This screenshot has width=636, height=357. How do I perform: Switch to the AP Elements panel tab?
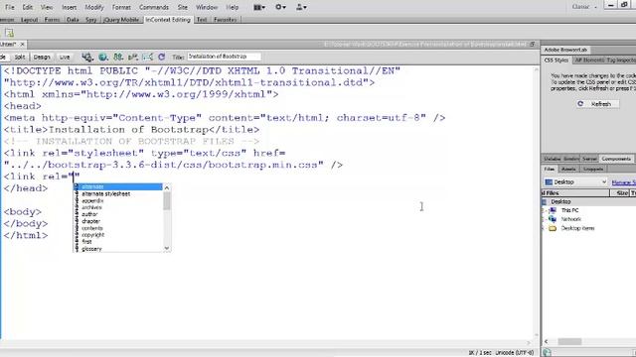pyautogui.click(x=589, y=59)
